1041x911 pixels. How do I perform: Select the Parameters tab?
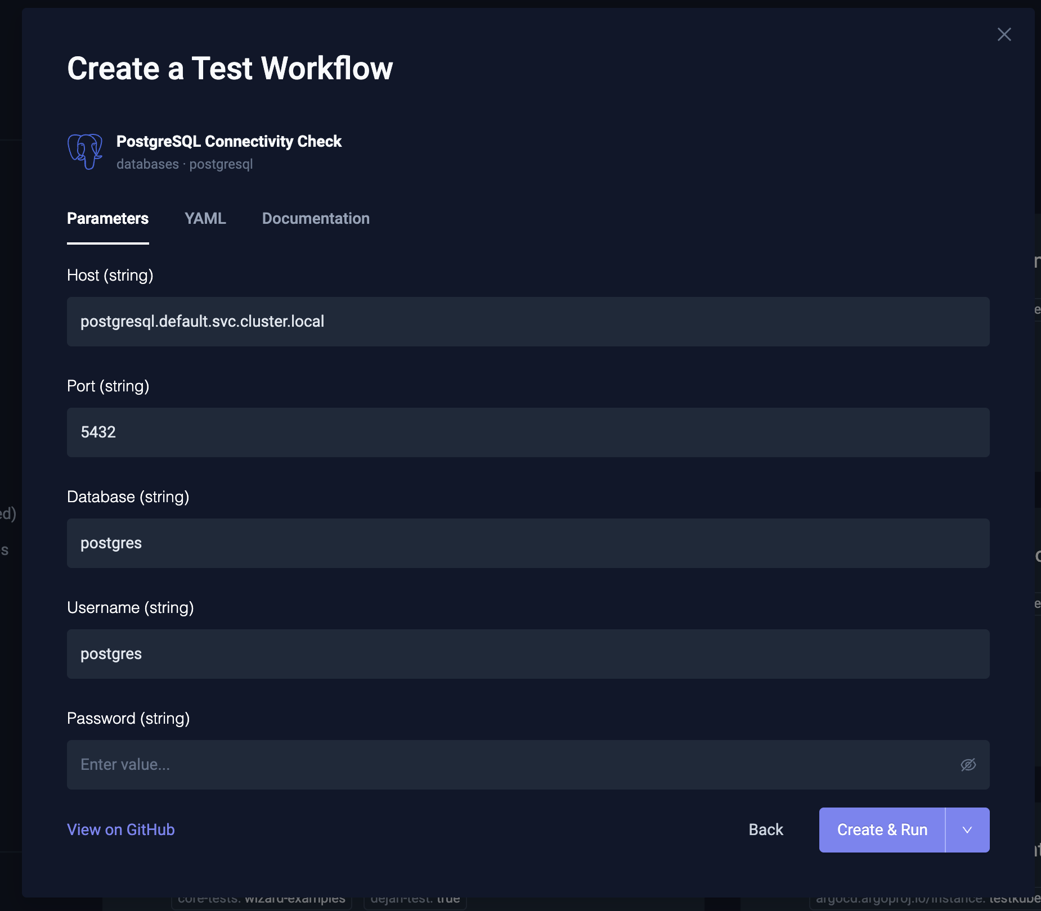(108, 219)
